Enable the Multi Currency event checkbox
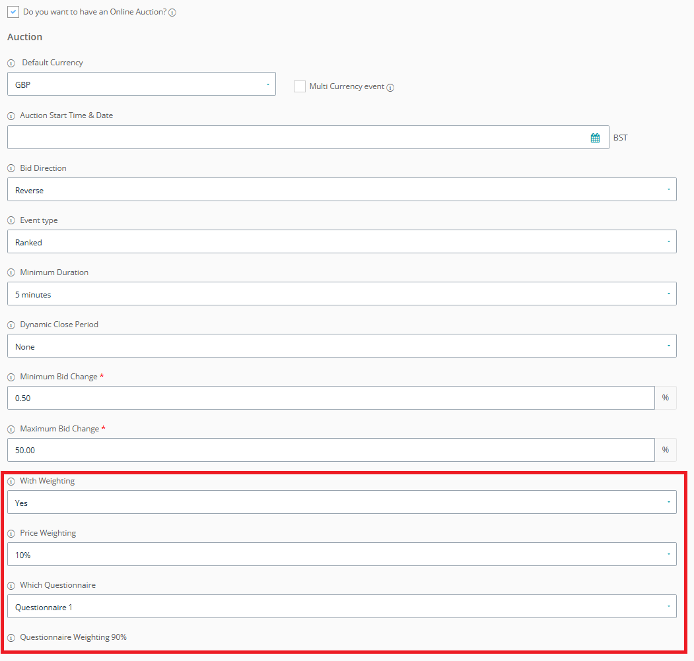This screenshot has height=661, width=694. click(x=300, y=86)
